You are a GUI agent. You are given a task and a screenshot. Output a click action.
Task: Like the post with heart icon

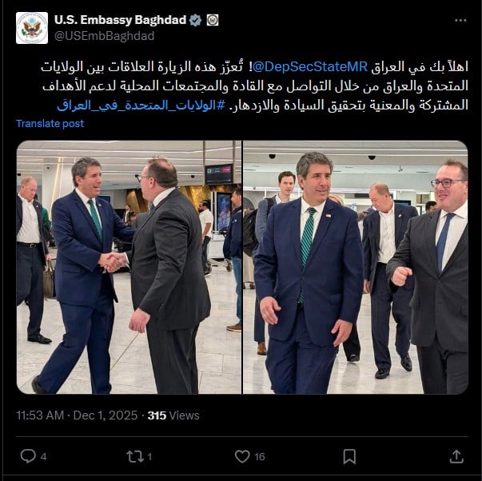[x=242, y=456]
